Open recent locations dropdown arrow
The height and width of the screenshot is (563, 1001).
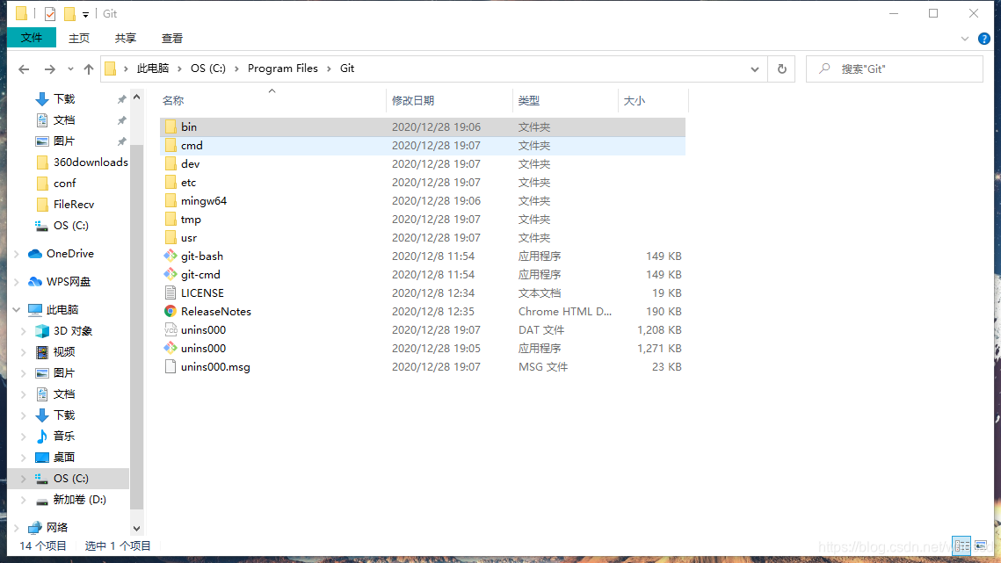tap(70, 69)
